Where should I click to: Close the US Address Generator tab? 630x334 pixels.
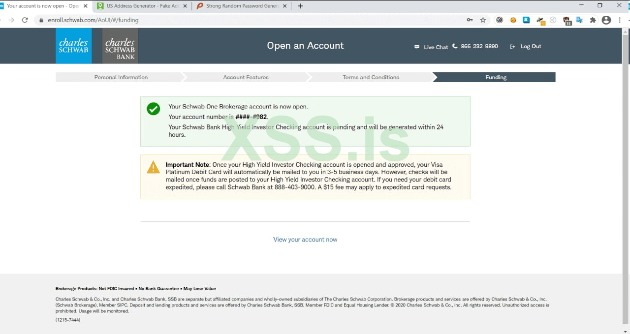pos(185,6)
